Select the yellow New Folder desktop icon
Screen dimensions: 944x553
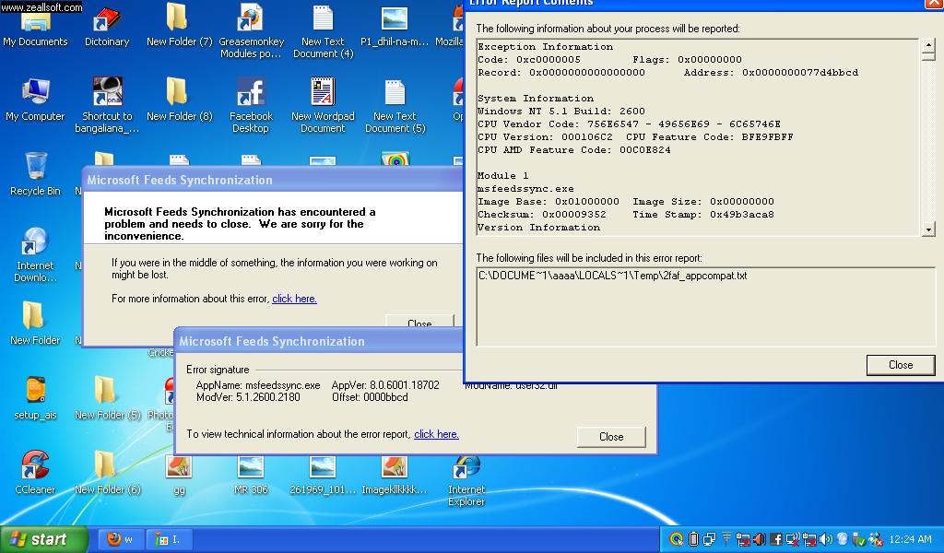pyautogui.click(x=36, y=324)
